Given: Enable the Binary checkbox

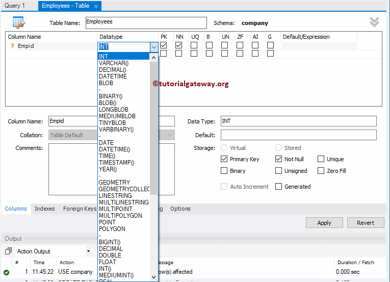Looking at the screenshot, I should [224, 170].
